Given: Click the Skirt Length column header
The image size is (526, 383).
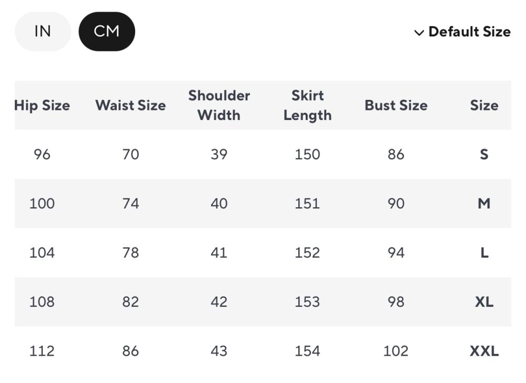Looking at the screenshot, I should [x=307, y=105].
